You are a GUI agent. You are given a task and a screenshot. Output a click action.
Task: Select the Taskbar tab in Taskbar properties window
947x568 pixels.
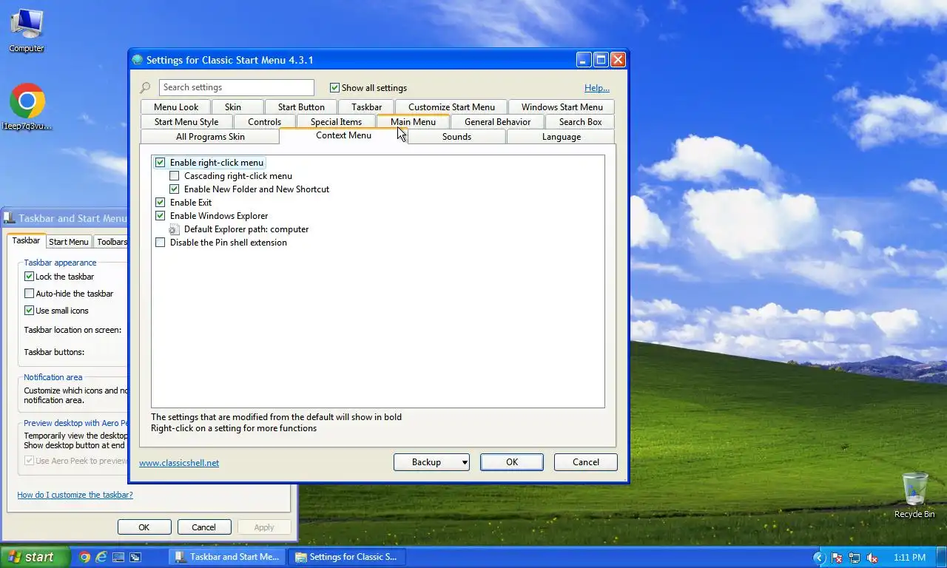coord(26,240)
